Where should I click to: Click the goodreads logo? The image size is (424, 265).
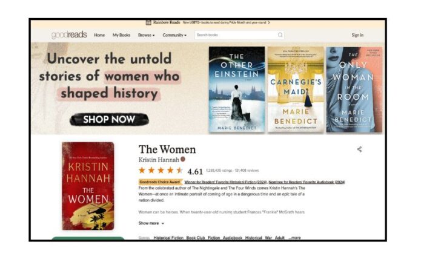69,35
